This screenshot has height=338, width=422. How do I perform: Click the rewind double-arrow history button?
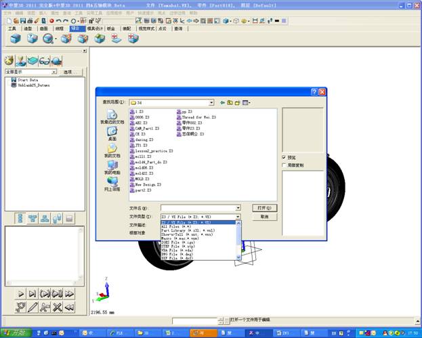(68, 306)
